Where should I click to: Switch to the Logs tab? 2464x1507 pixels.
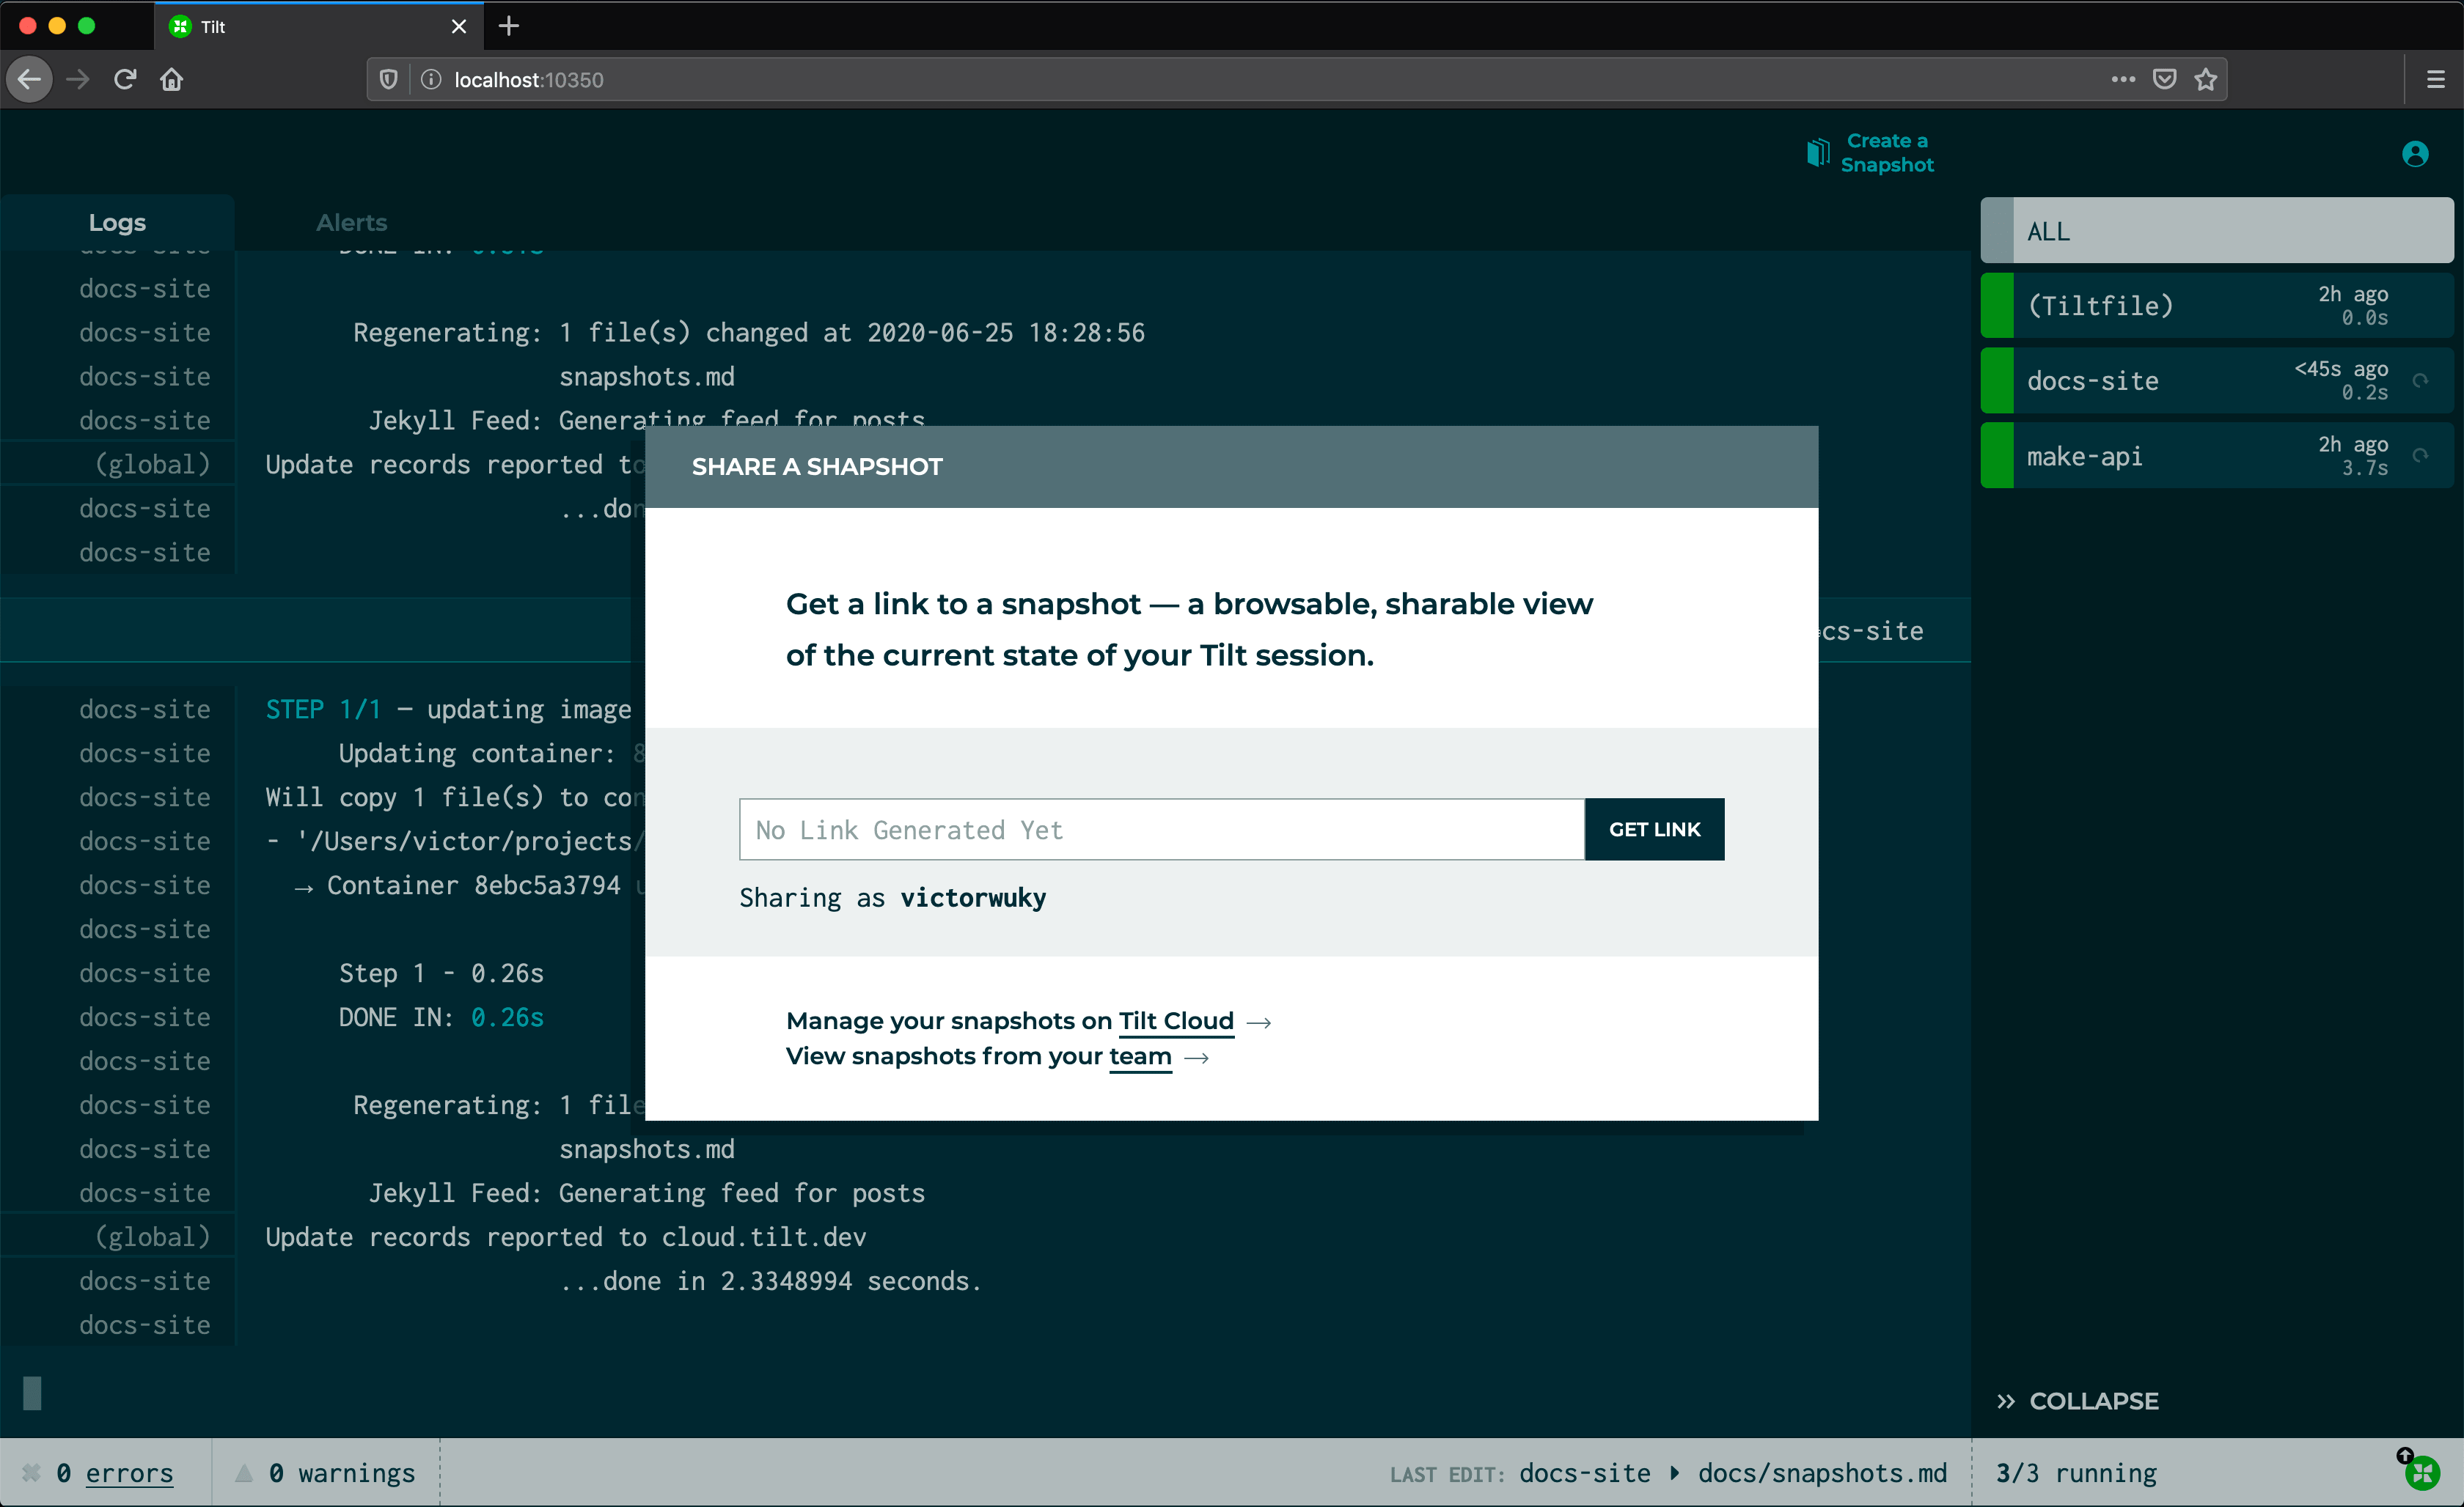coord(117,222)
